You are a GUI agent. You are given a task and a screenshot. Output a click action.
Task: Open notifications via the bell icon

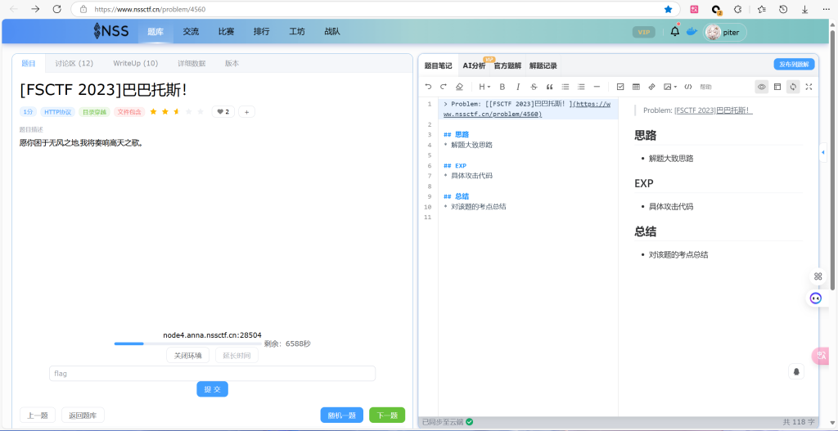click(675, 32)
